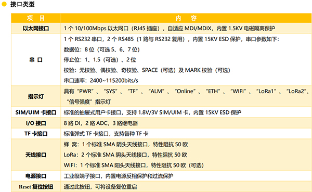
Task: Click the '校验: 无校验、偶校验' line
Action: click(147, 70)
